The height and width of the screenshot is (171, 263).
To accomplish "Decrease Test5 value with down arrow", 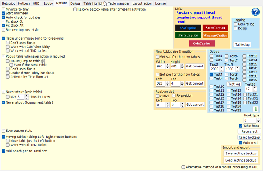I will (x=237, y=70).
